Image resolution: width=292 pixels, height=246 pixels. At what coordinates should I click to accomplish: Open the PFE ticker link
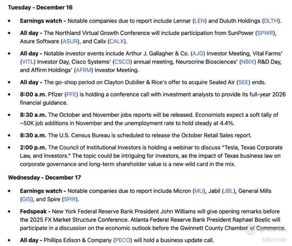71,94
